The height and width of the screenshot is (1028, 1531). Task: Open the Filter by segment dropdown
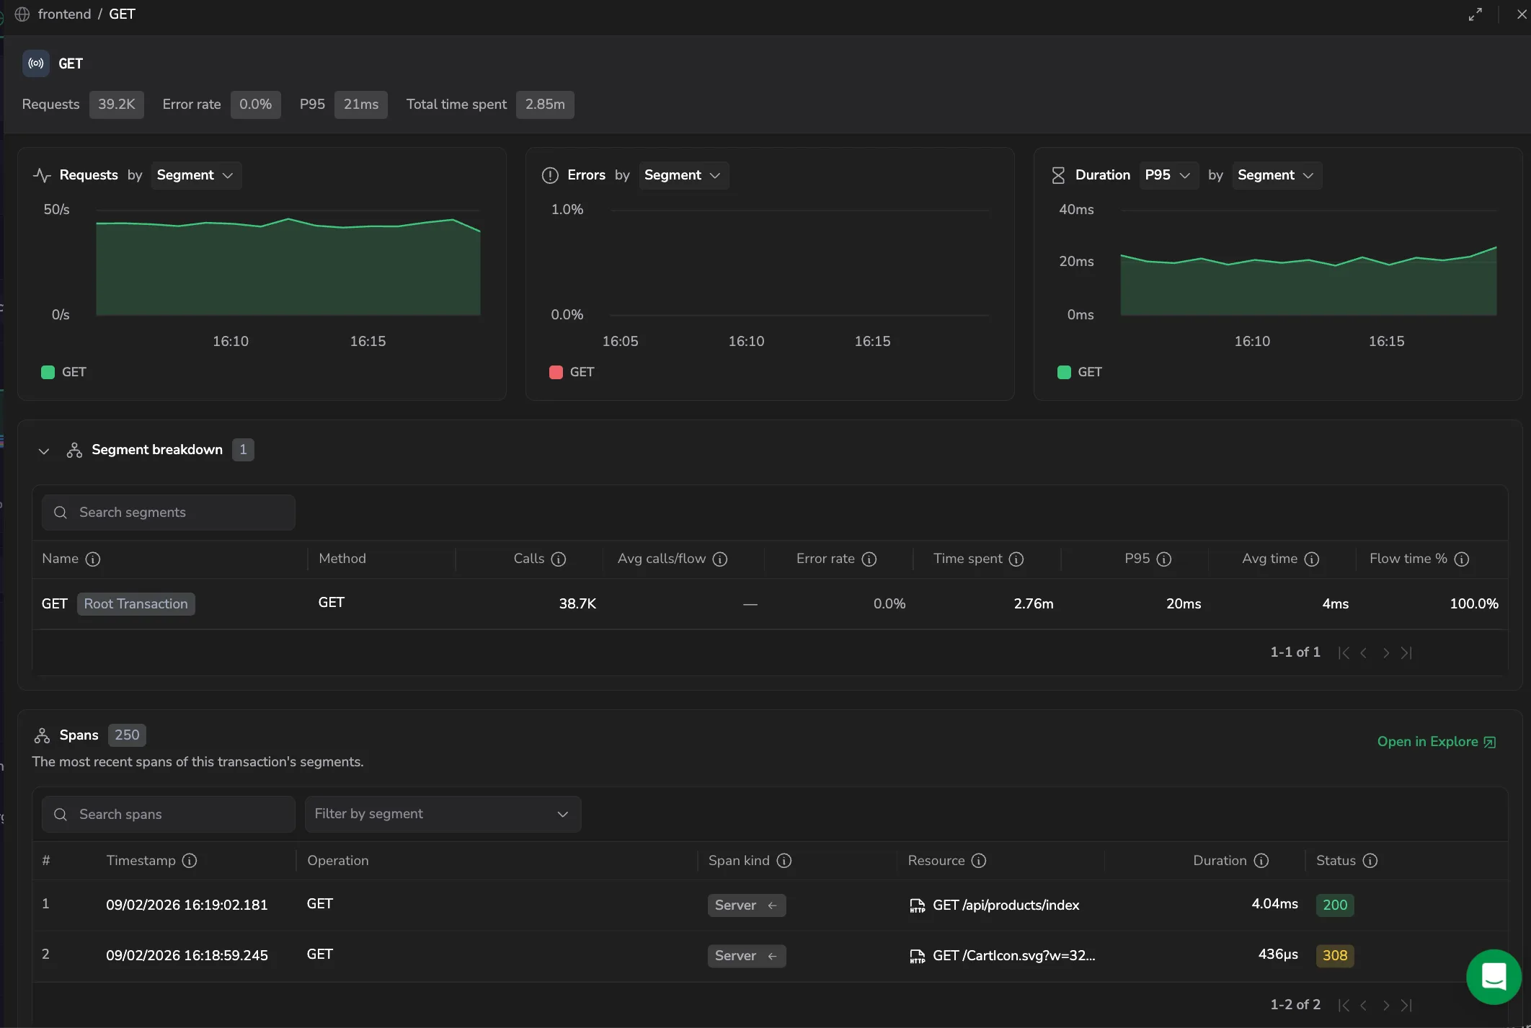[x=443, y=814]
